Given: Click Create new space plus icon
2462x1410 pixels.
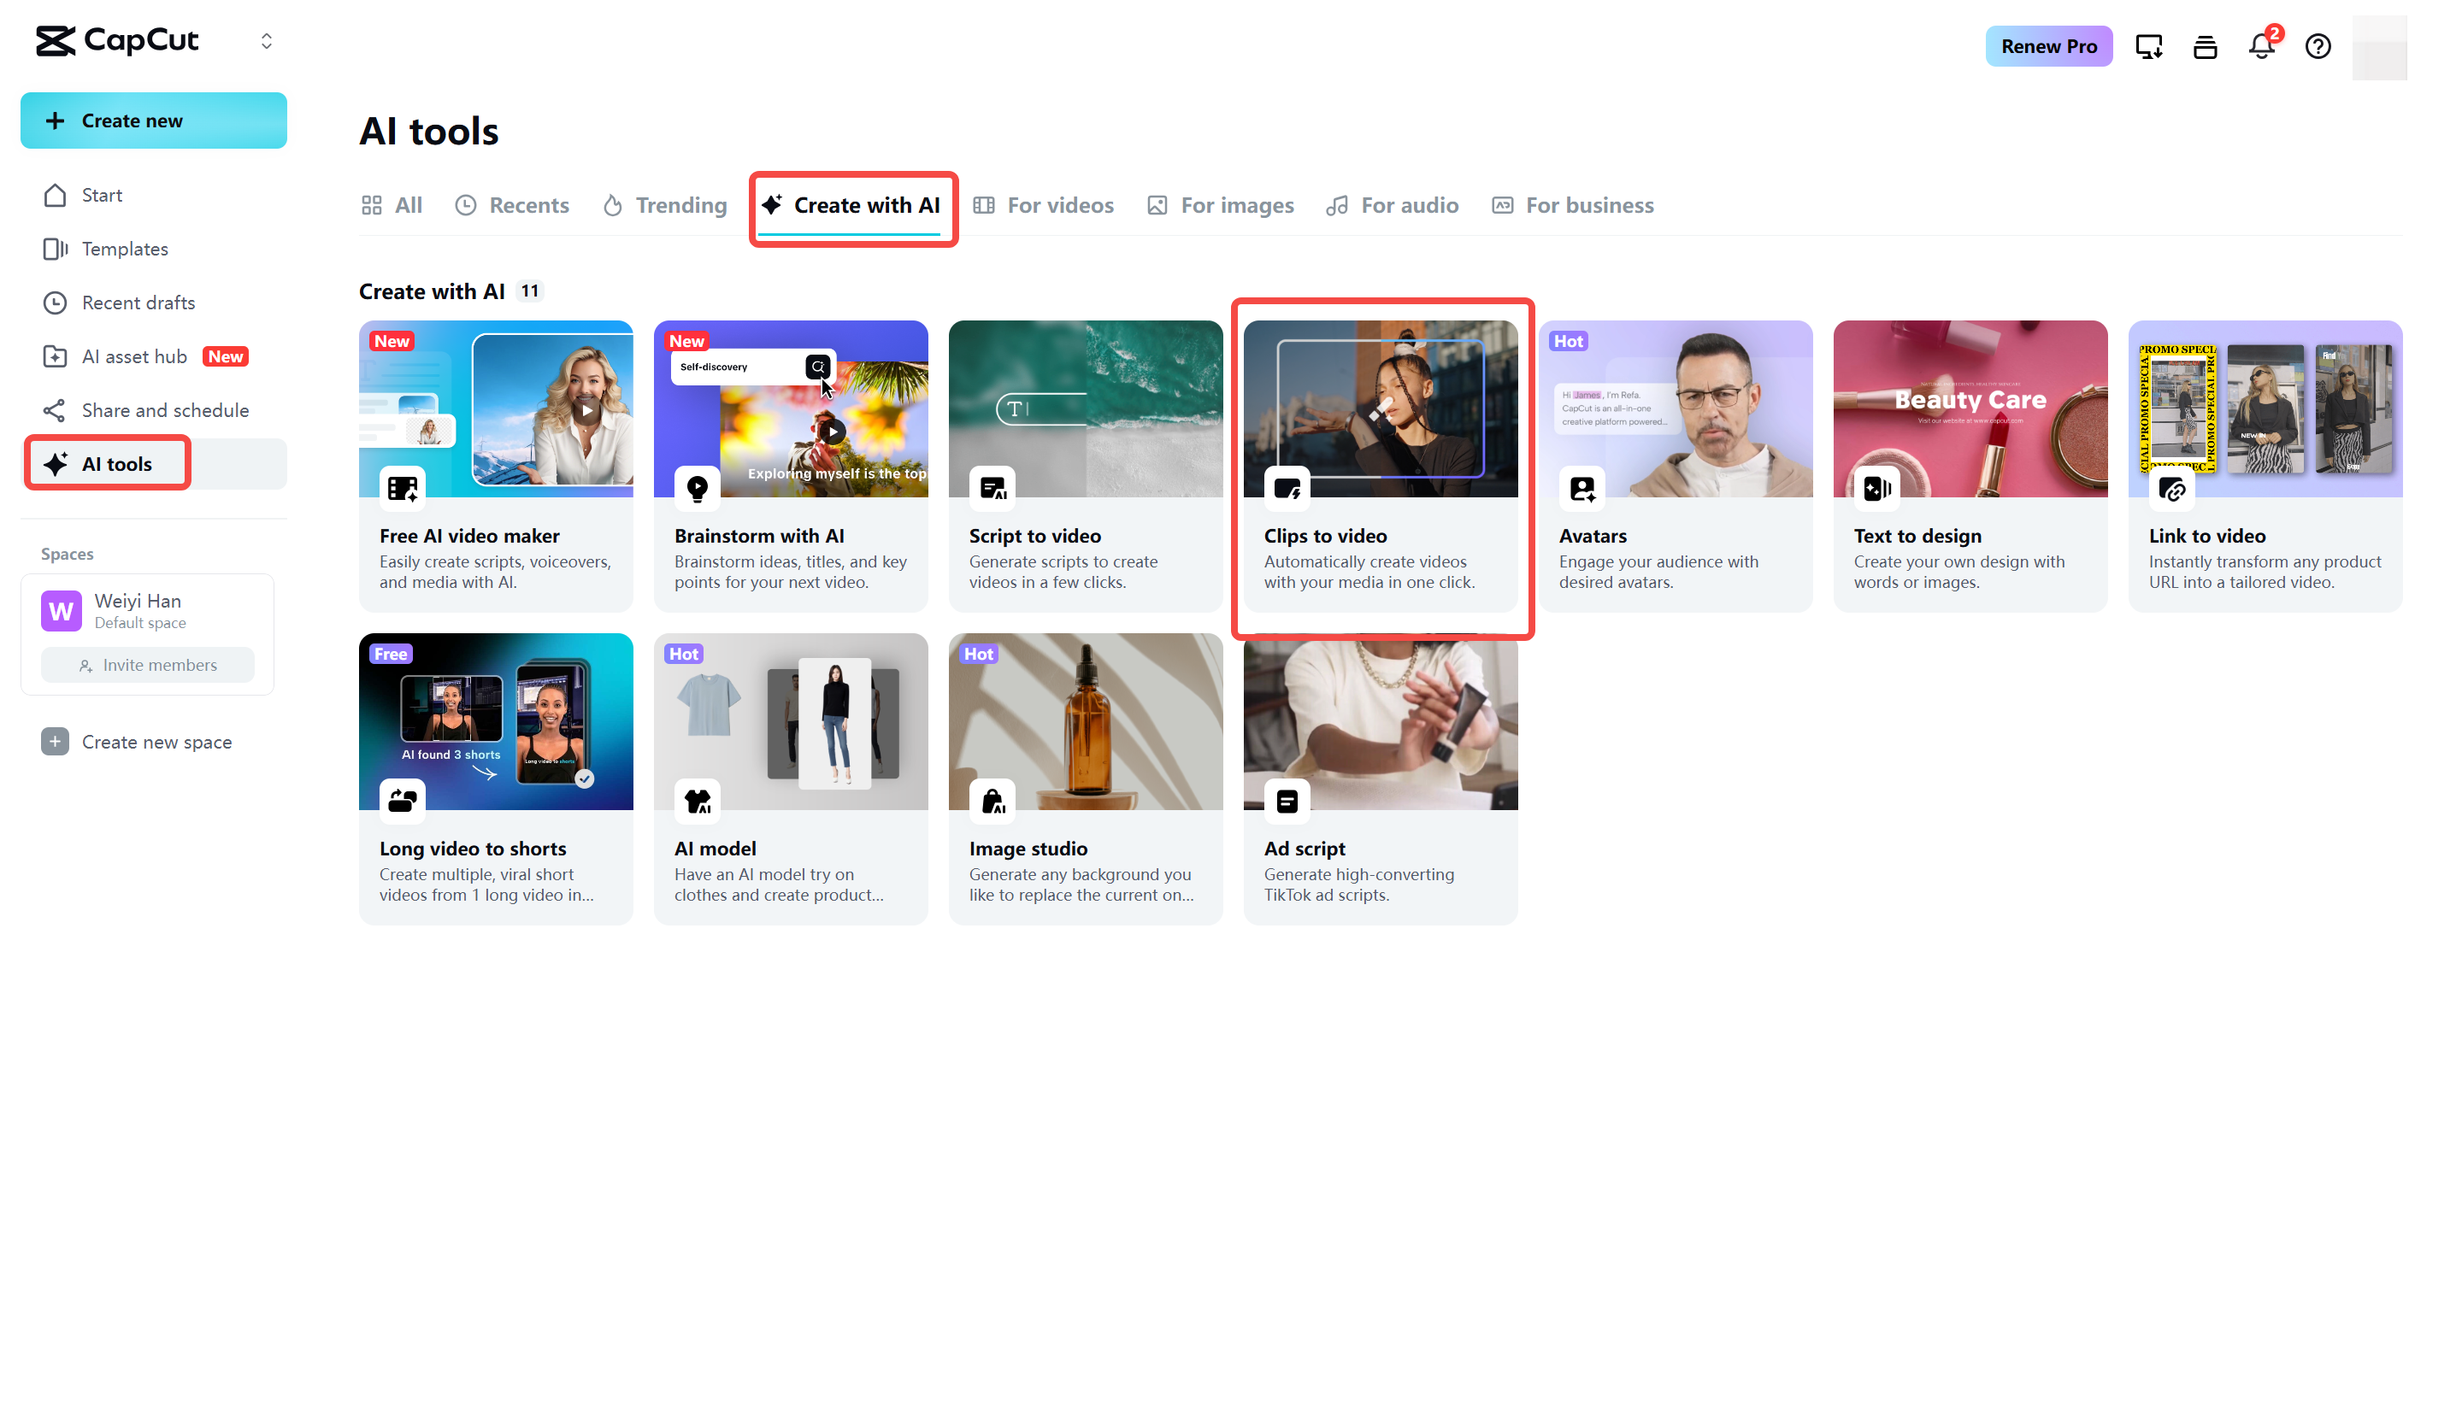Looking at the screenshot, I should tap(54, 742).
